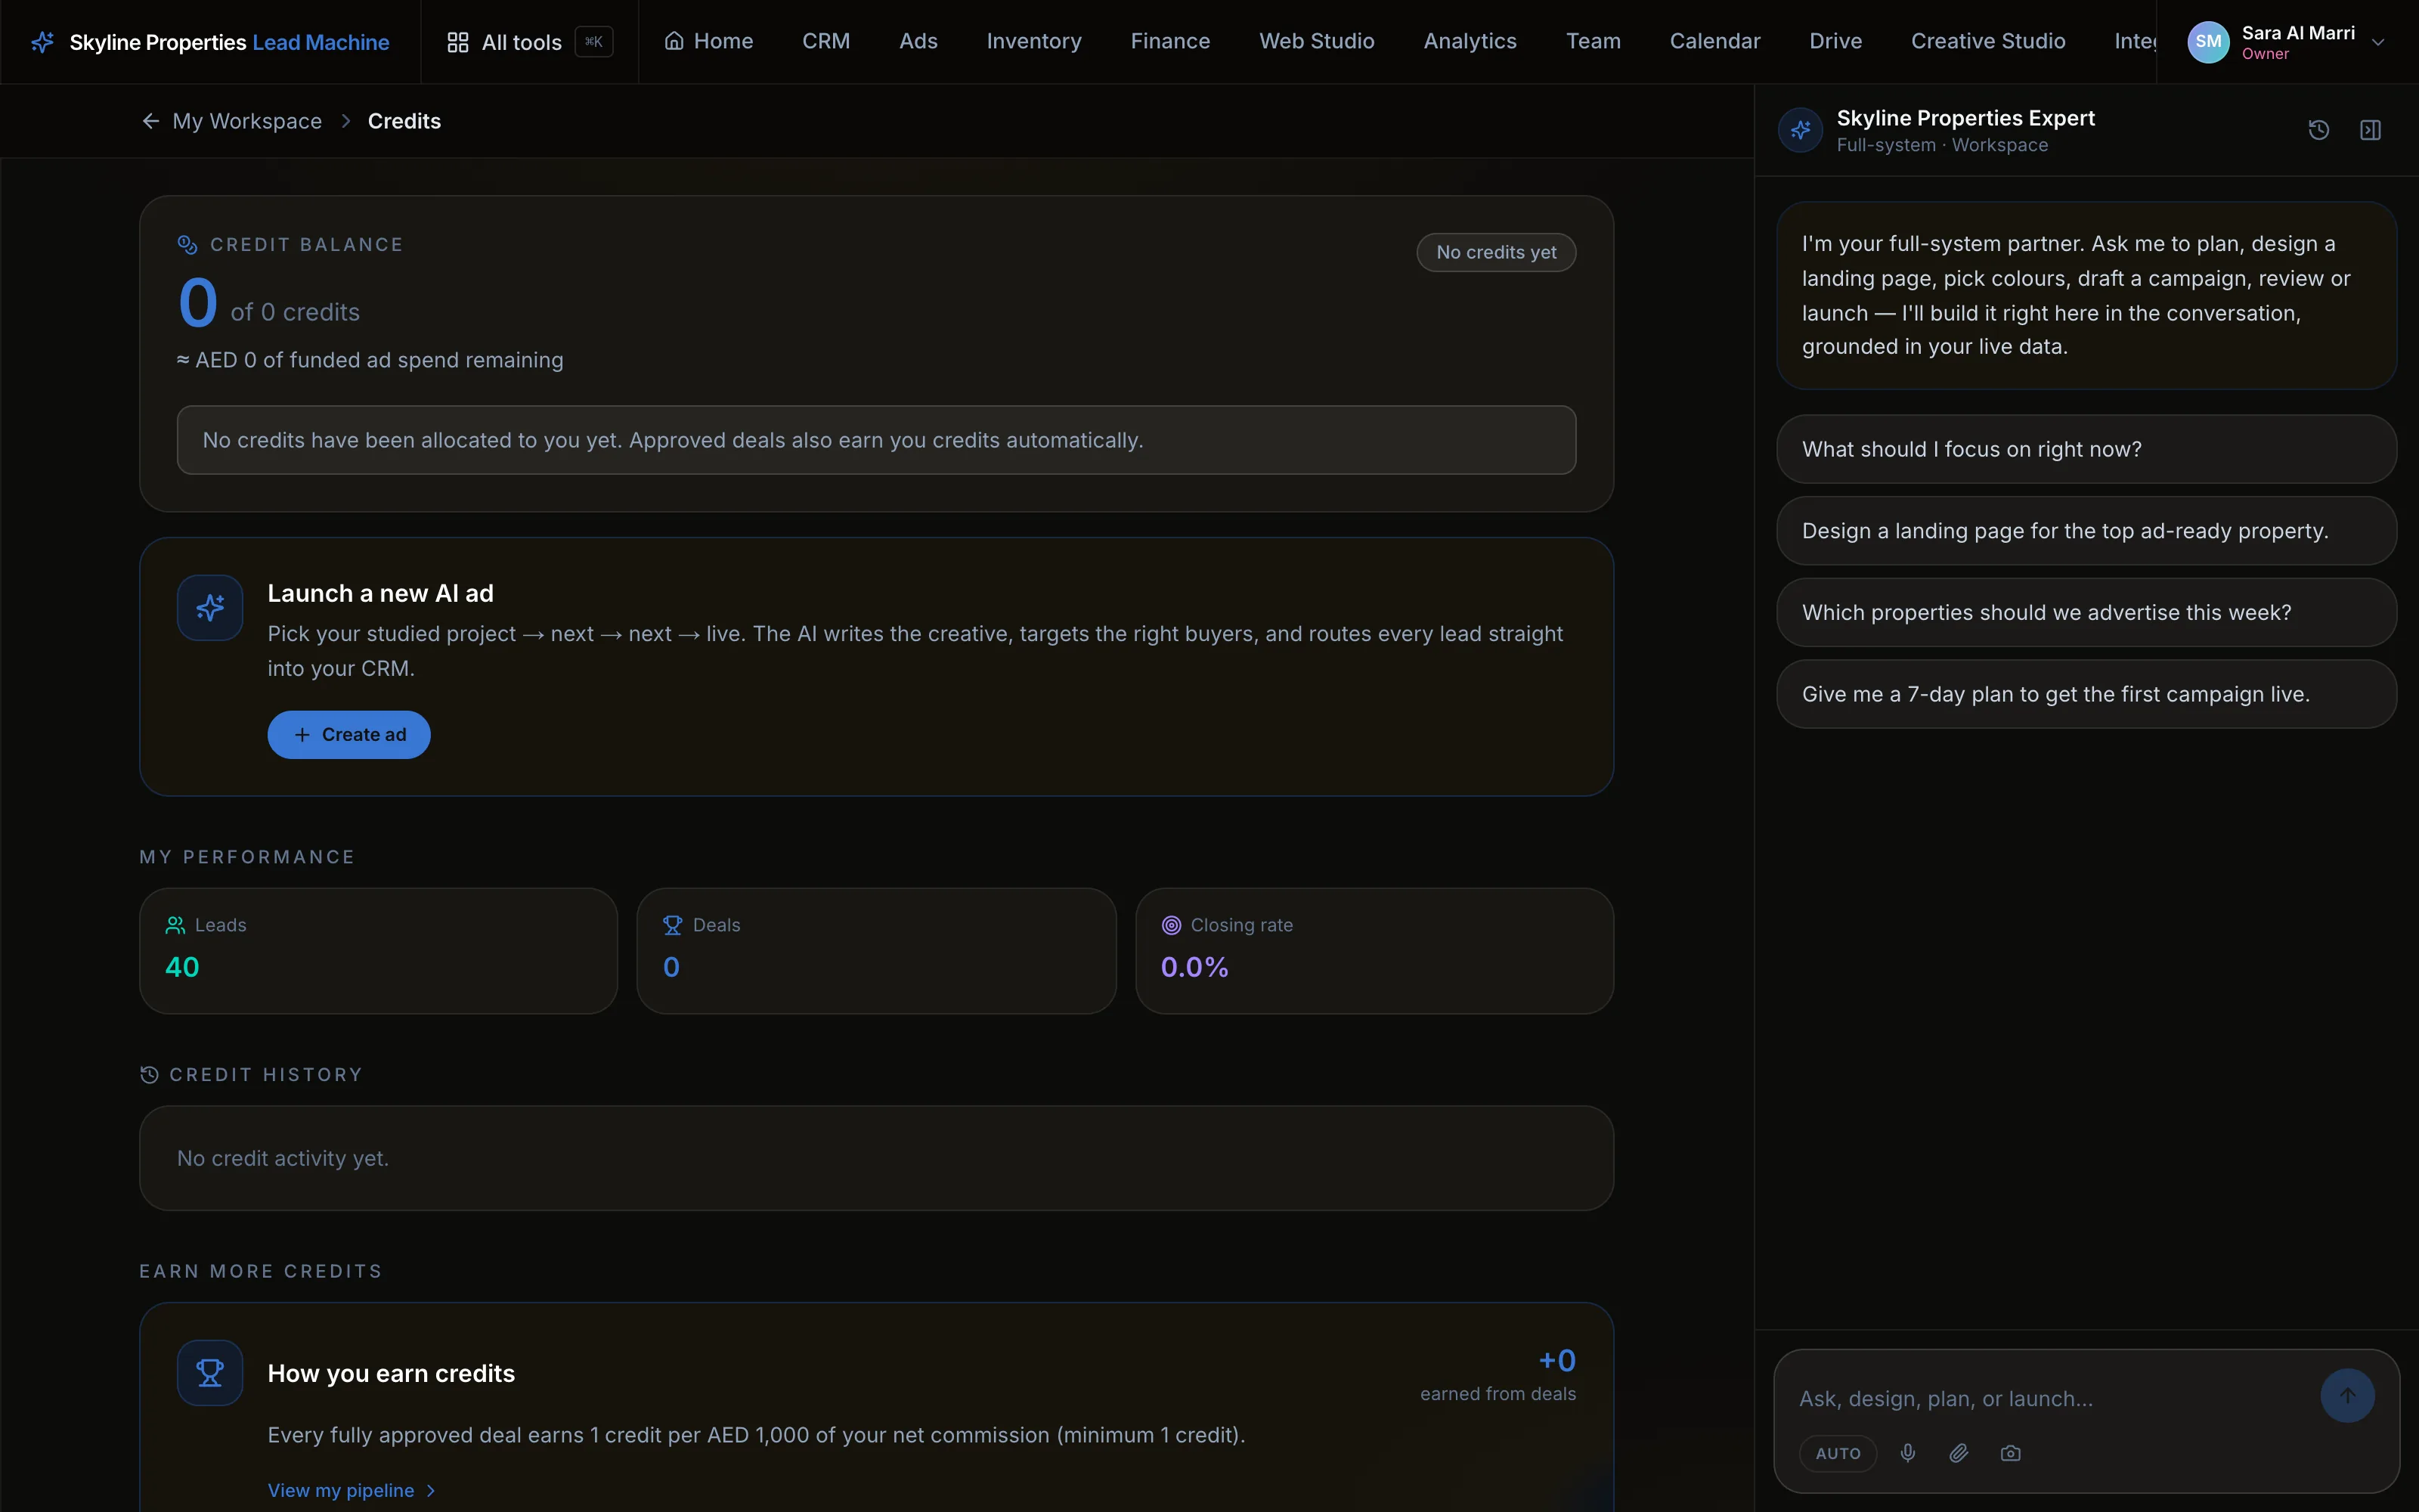Open Creative Studio from the navigation
This screenshot has width=2419, height=1512.
click(1988, 41)
